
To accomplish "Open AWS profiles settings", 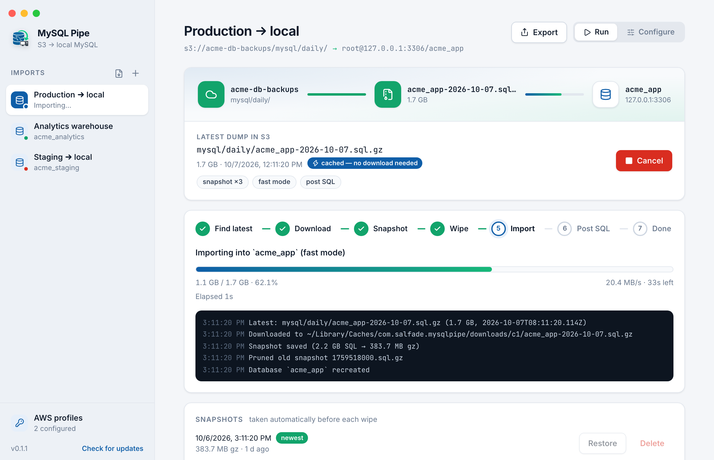I will 77,423.
